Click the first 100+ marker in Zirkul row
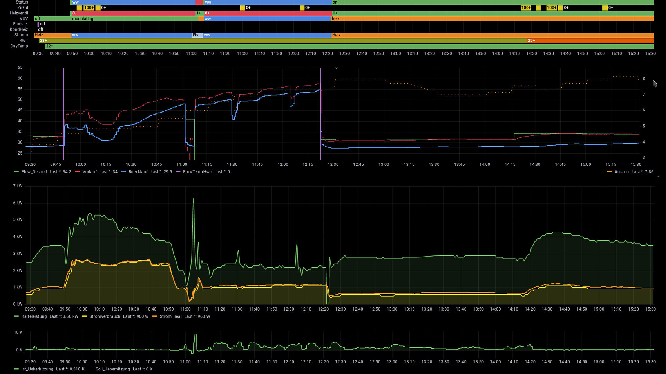Image resolution: width=666 pixels, height=374 pixels. click(x=89, y=8)
